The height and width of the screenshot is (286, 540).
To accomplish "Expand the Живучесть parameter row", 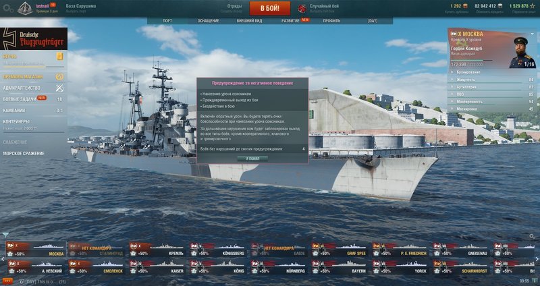I will point(492,80).
